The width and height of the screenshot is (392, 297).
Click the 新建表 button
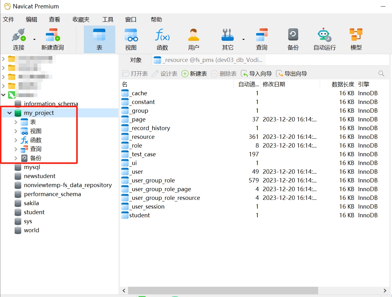tap(194, 74)
